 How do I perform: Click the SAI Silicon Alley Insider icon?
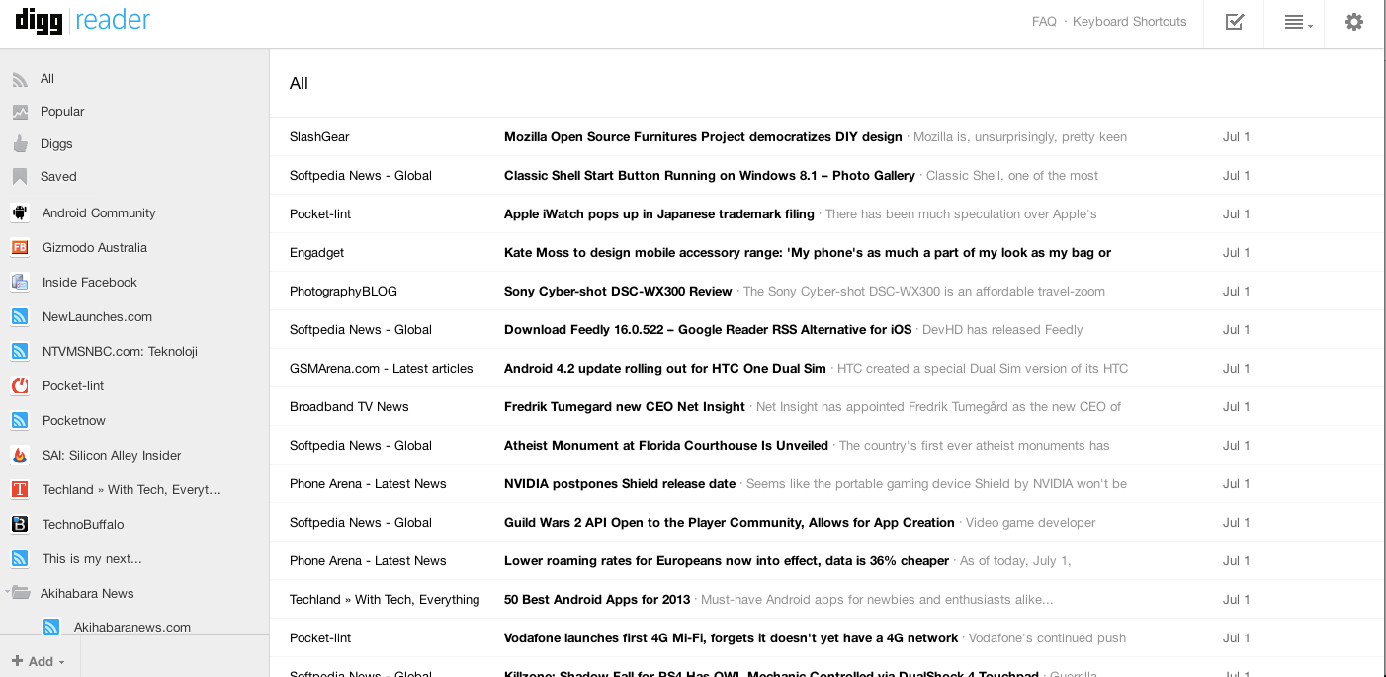pyautogui.click(x=20, y=455)
